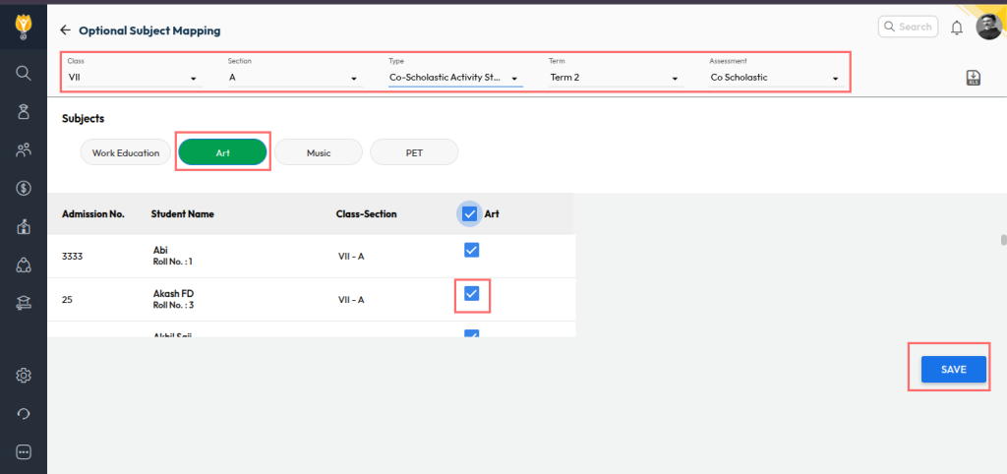Select the Music subject tab
This screenshot has width=1007, height=474.
tap(319, 152)
